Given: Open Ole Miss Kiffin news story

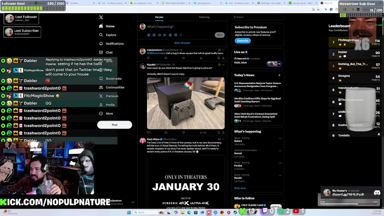Looking at the screenshot, I should click(257, 102).
